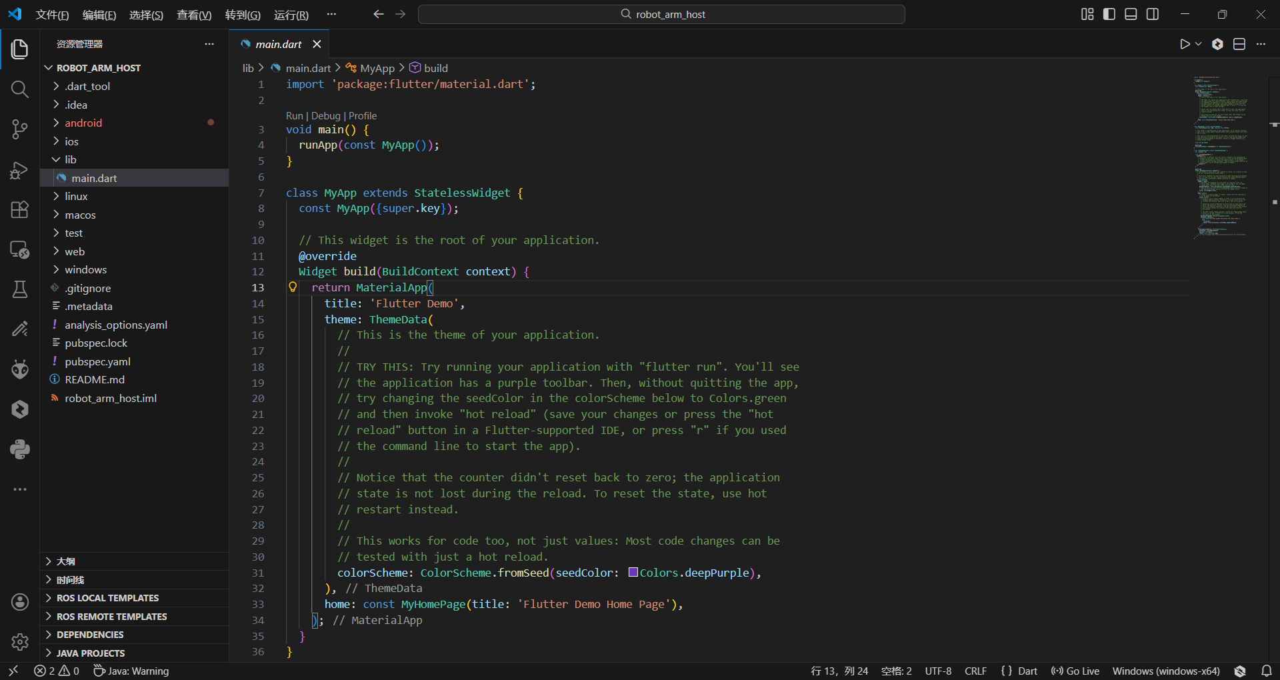Screen dimensions: 1280x680
Task: Open notifications bell in status bar
Action: pyautogui.click(x=1267, y=671)
